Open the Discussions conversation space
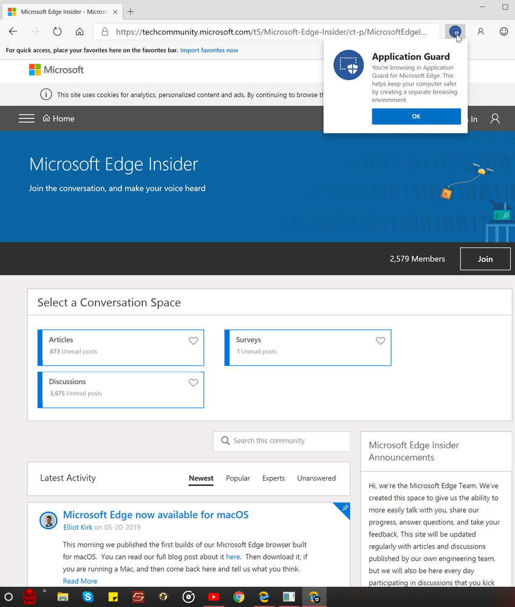This screenshot has width=515, height=607. (121, 390)
